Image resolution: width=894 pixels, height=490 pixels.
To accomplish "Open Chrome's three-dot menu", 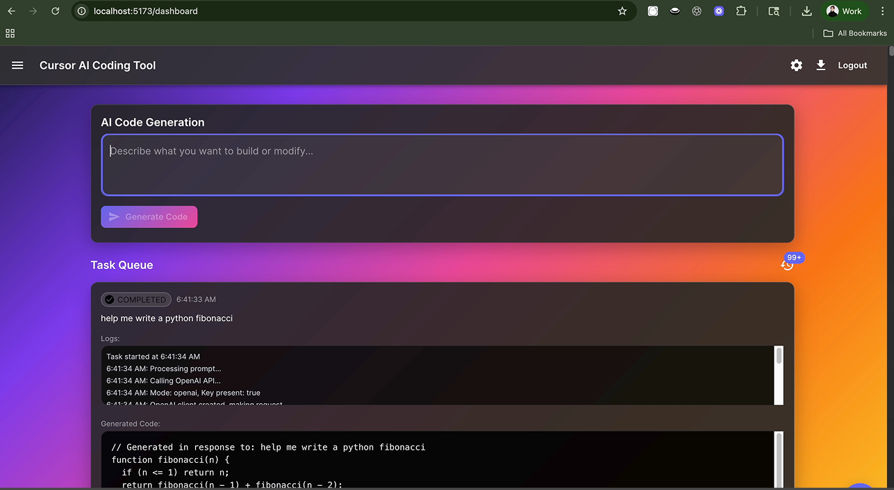I will point(882,11).
